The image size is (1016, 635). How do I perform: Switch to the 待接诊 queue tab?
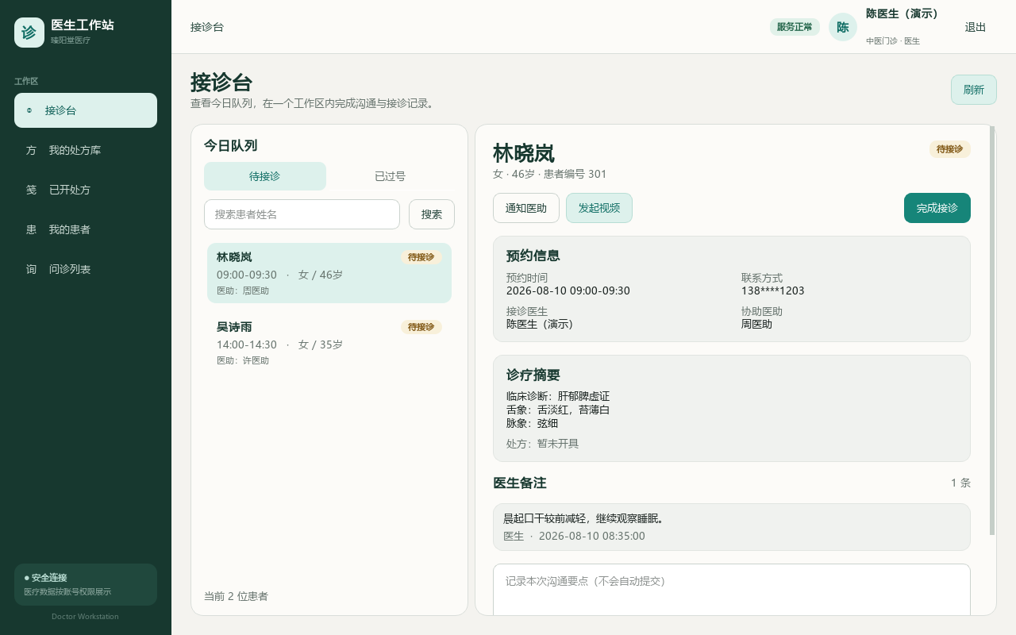[265, 176]
